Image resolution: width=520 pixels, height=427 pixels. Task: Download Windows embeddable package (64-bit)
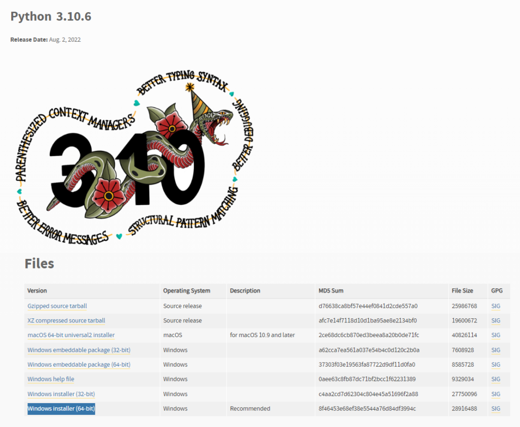point(79,365)
